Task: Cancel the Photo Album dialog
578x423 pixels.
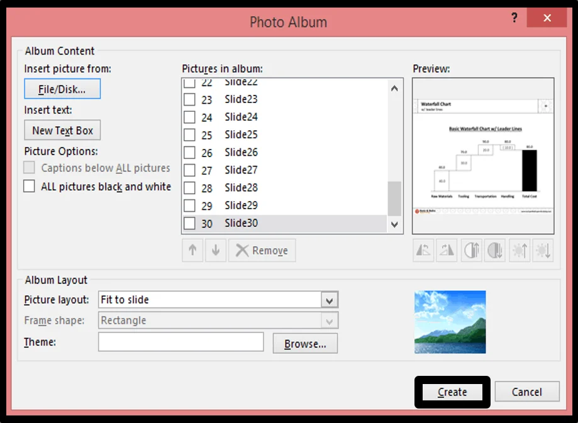Action: [527, 392]
